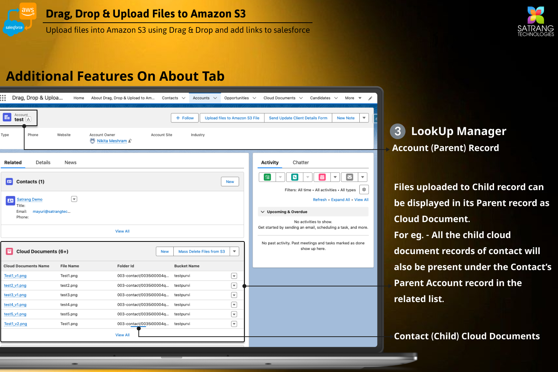Open Opportunities tab dropdown chevron

click(254, 98)
